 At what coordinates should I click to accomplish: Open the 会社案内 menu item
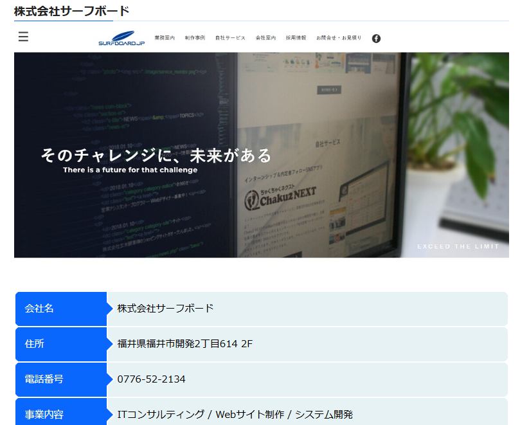pyautogui.click(x=265, y=38)
